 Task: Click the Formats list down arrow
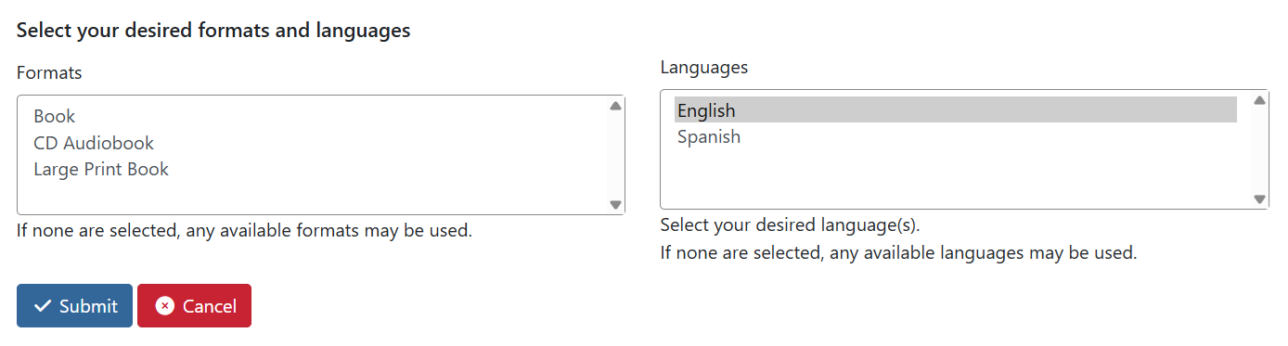(615, 204)
